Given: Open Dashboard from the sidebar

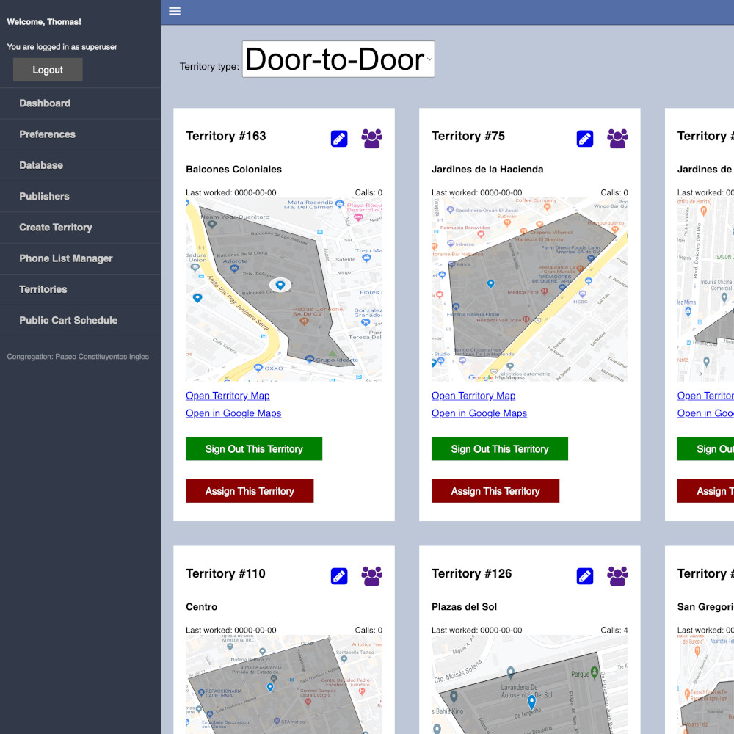Looking at the screenshot, I should point(45,103).
